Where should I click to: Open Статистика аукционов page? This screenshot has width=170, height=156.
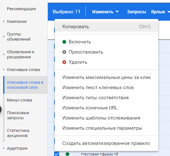pyautogui.click(x=18, y=133)
